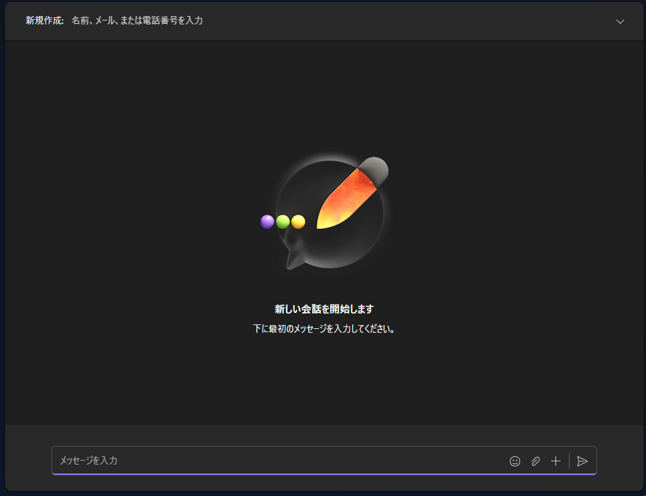Send the message with the arrow icon
646x496 pixels.
tap(582, 461)
